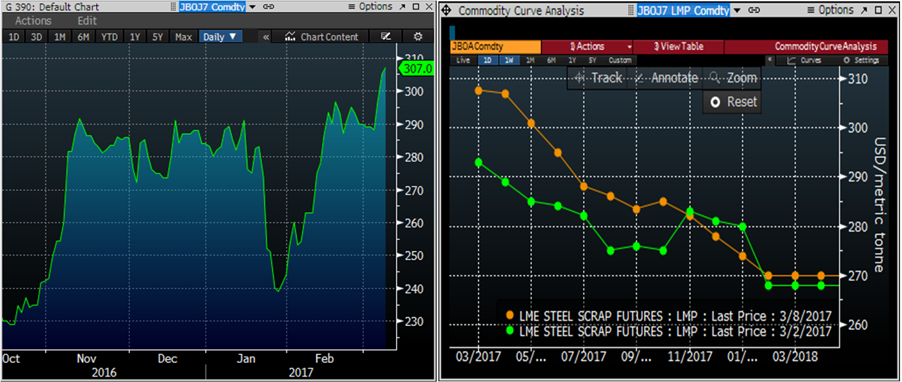The height and width of the screenshot is (382, 902).
Task: Enable the Live mode in curve analysis
Action: (x=463, y=60)
